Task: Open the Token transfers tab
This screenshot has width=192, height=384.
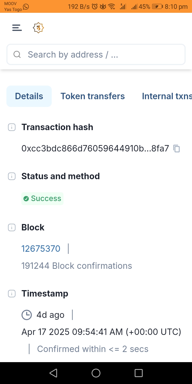Action: pyautogui.click(x=93, y=96)
